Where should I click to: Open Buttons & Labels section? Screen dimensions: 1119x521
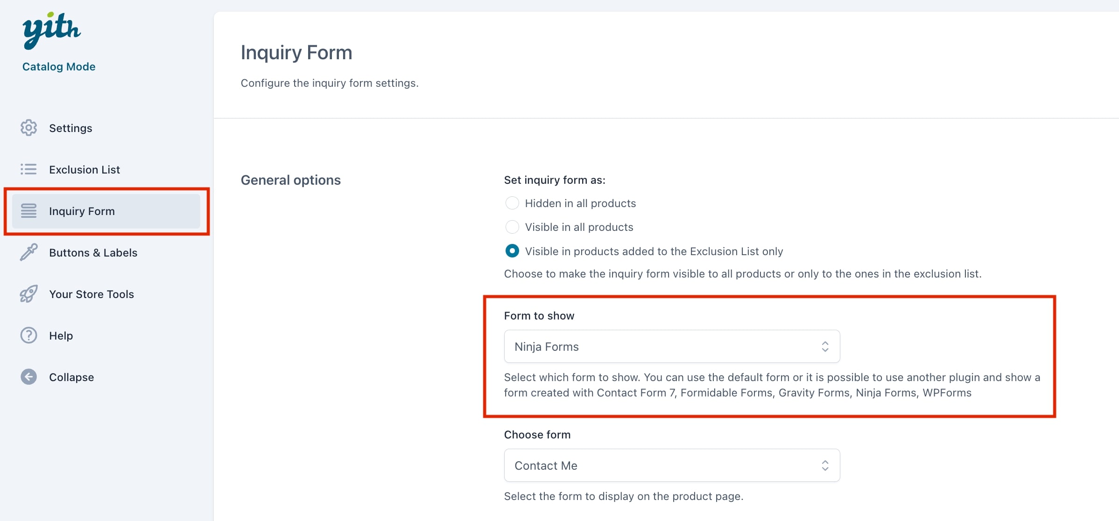click(106, 252)
